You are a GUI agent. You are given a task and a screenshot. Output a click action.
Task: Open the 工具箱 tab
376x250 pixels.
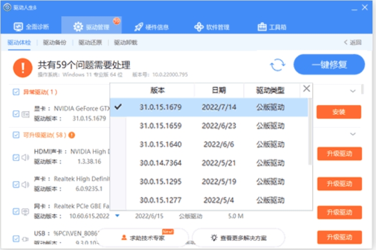272,27
